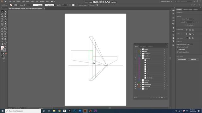202x113 pixels.
Task: Switch to the Asset Export tab
Action: tap(143, 46)
